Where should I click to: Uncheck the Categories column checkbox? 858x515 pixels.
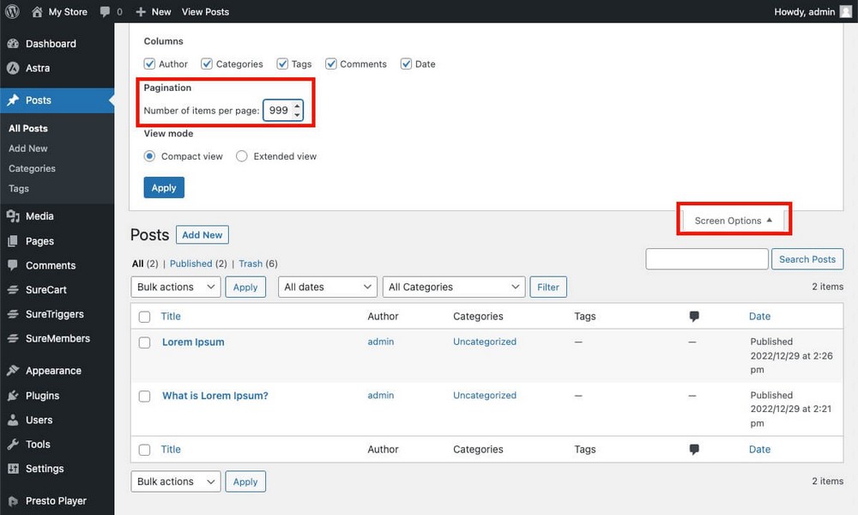[206, 64]
